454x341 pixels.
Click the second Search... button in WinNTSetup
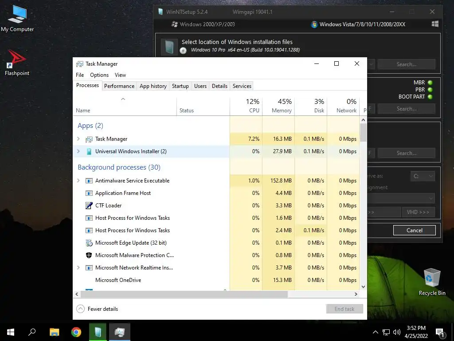407,109
